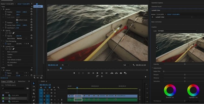Reset the Position parameter
Image resolution: width=204 pixels, height=104 pixels.
(31, 12)
